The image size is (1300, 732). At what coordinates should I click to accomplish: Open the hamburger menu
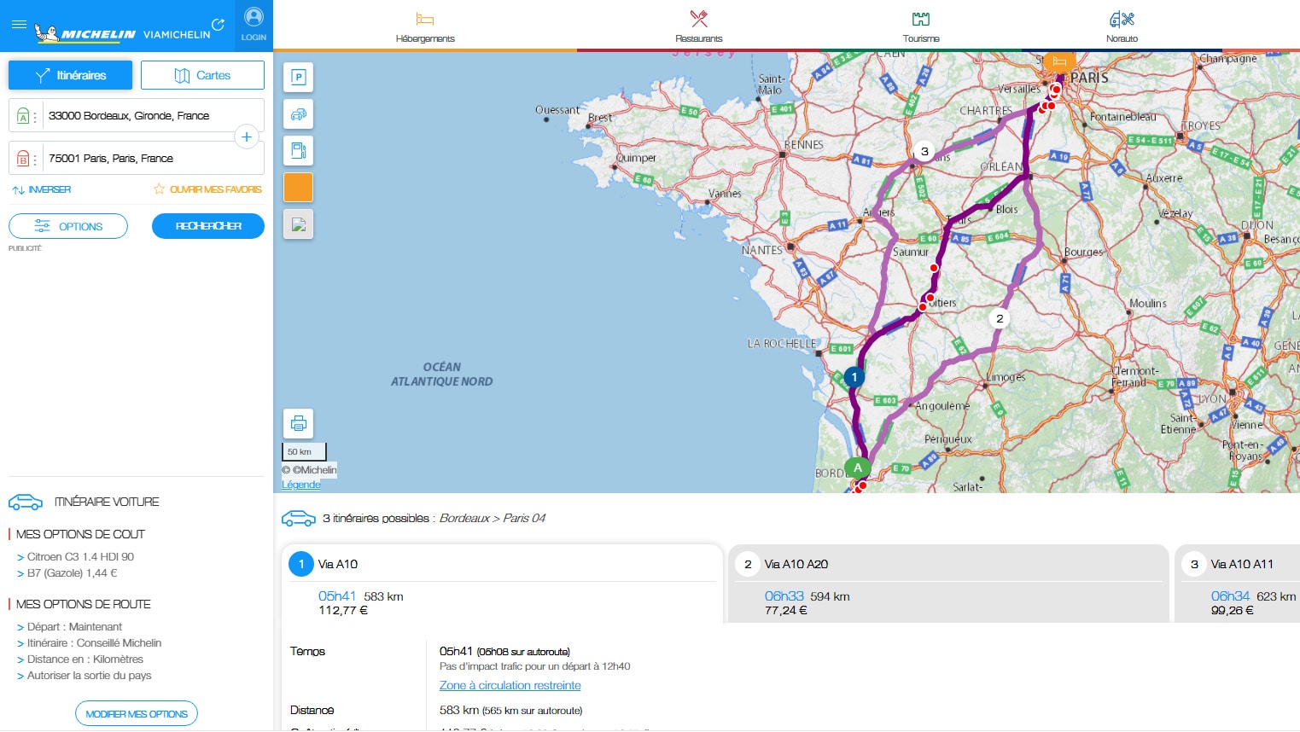click(19, 24)
